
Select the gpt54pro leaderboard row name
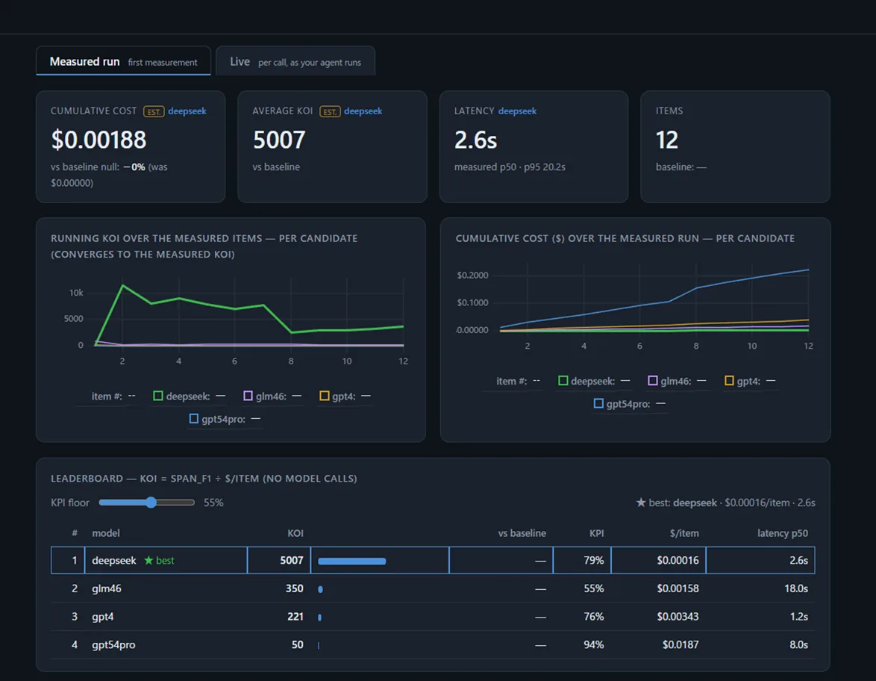113,644
